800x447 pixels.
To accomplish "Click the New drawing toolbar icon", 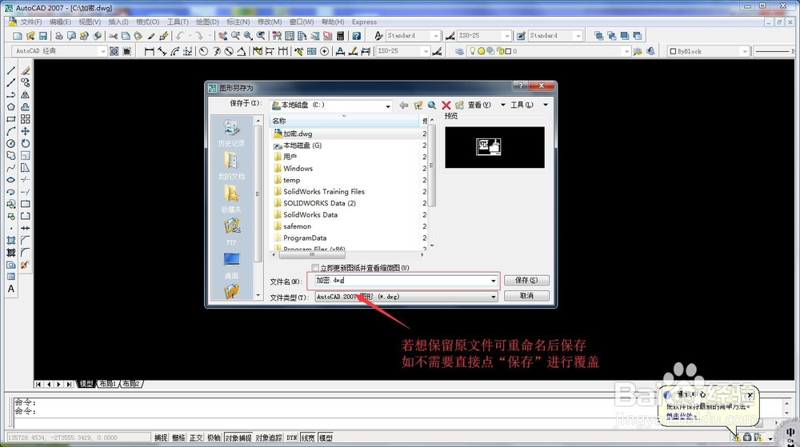I will pos(18,36).
